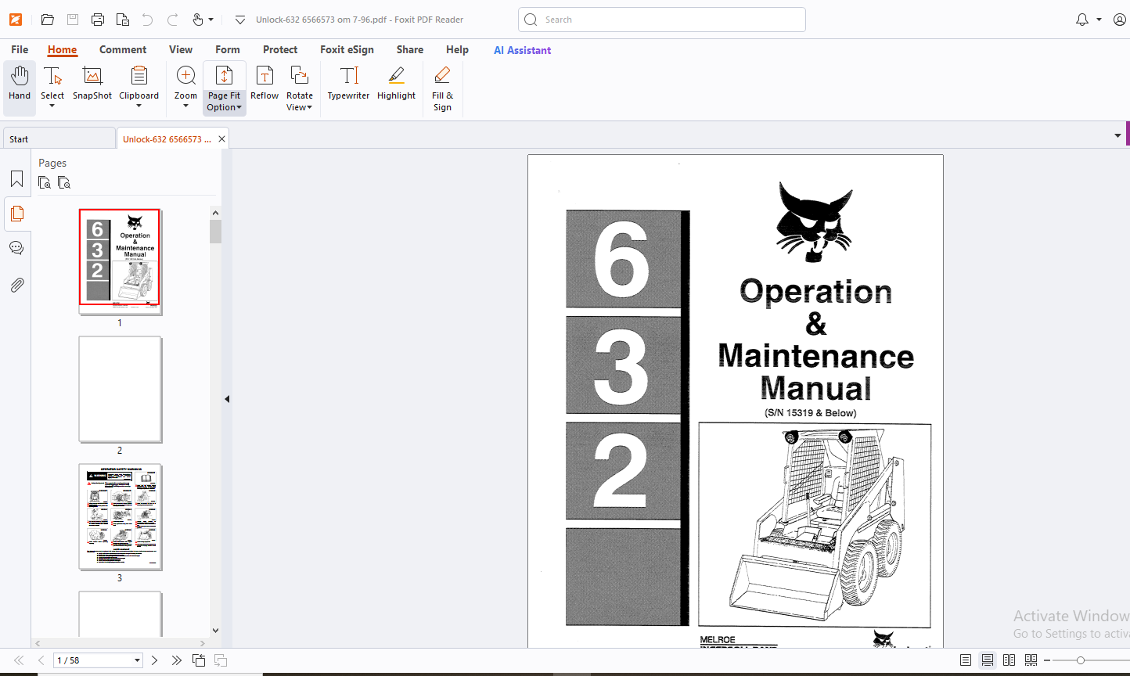
Task: Open the Customize Quick Access Toolbar dropdown
Action: click(240, 20)
